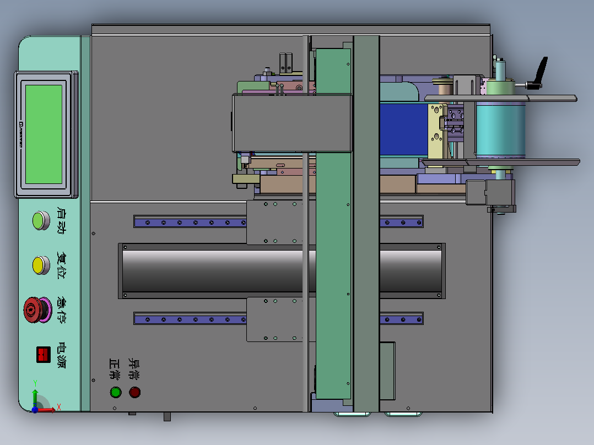Select the green 正常 indicator light
The width and height of the screenshot is (594, 445).
(116, 392)
